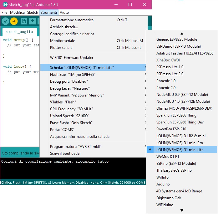Select ESPino (ESP-12 Module) board
The height and width of the screenshot is (214, 218).
point(182,164)
